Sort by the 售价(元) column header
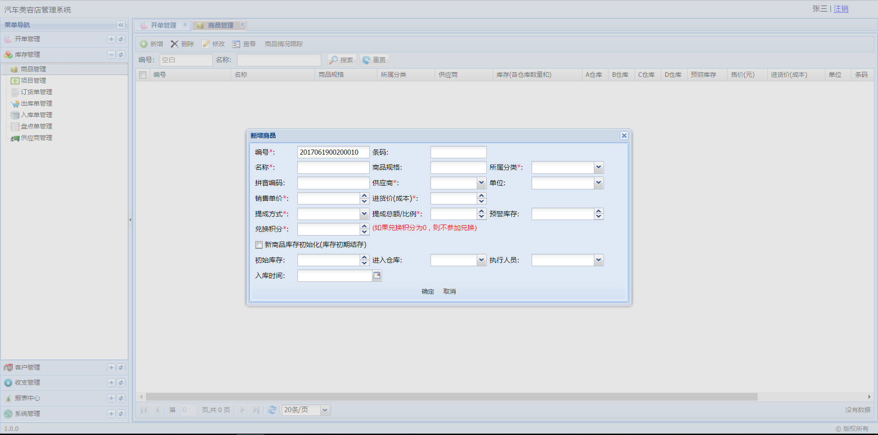The image size is (878, 435). coord(746,75)
